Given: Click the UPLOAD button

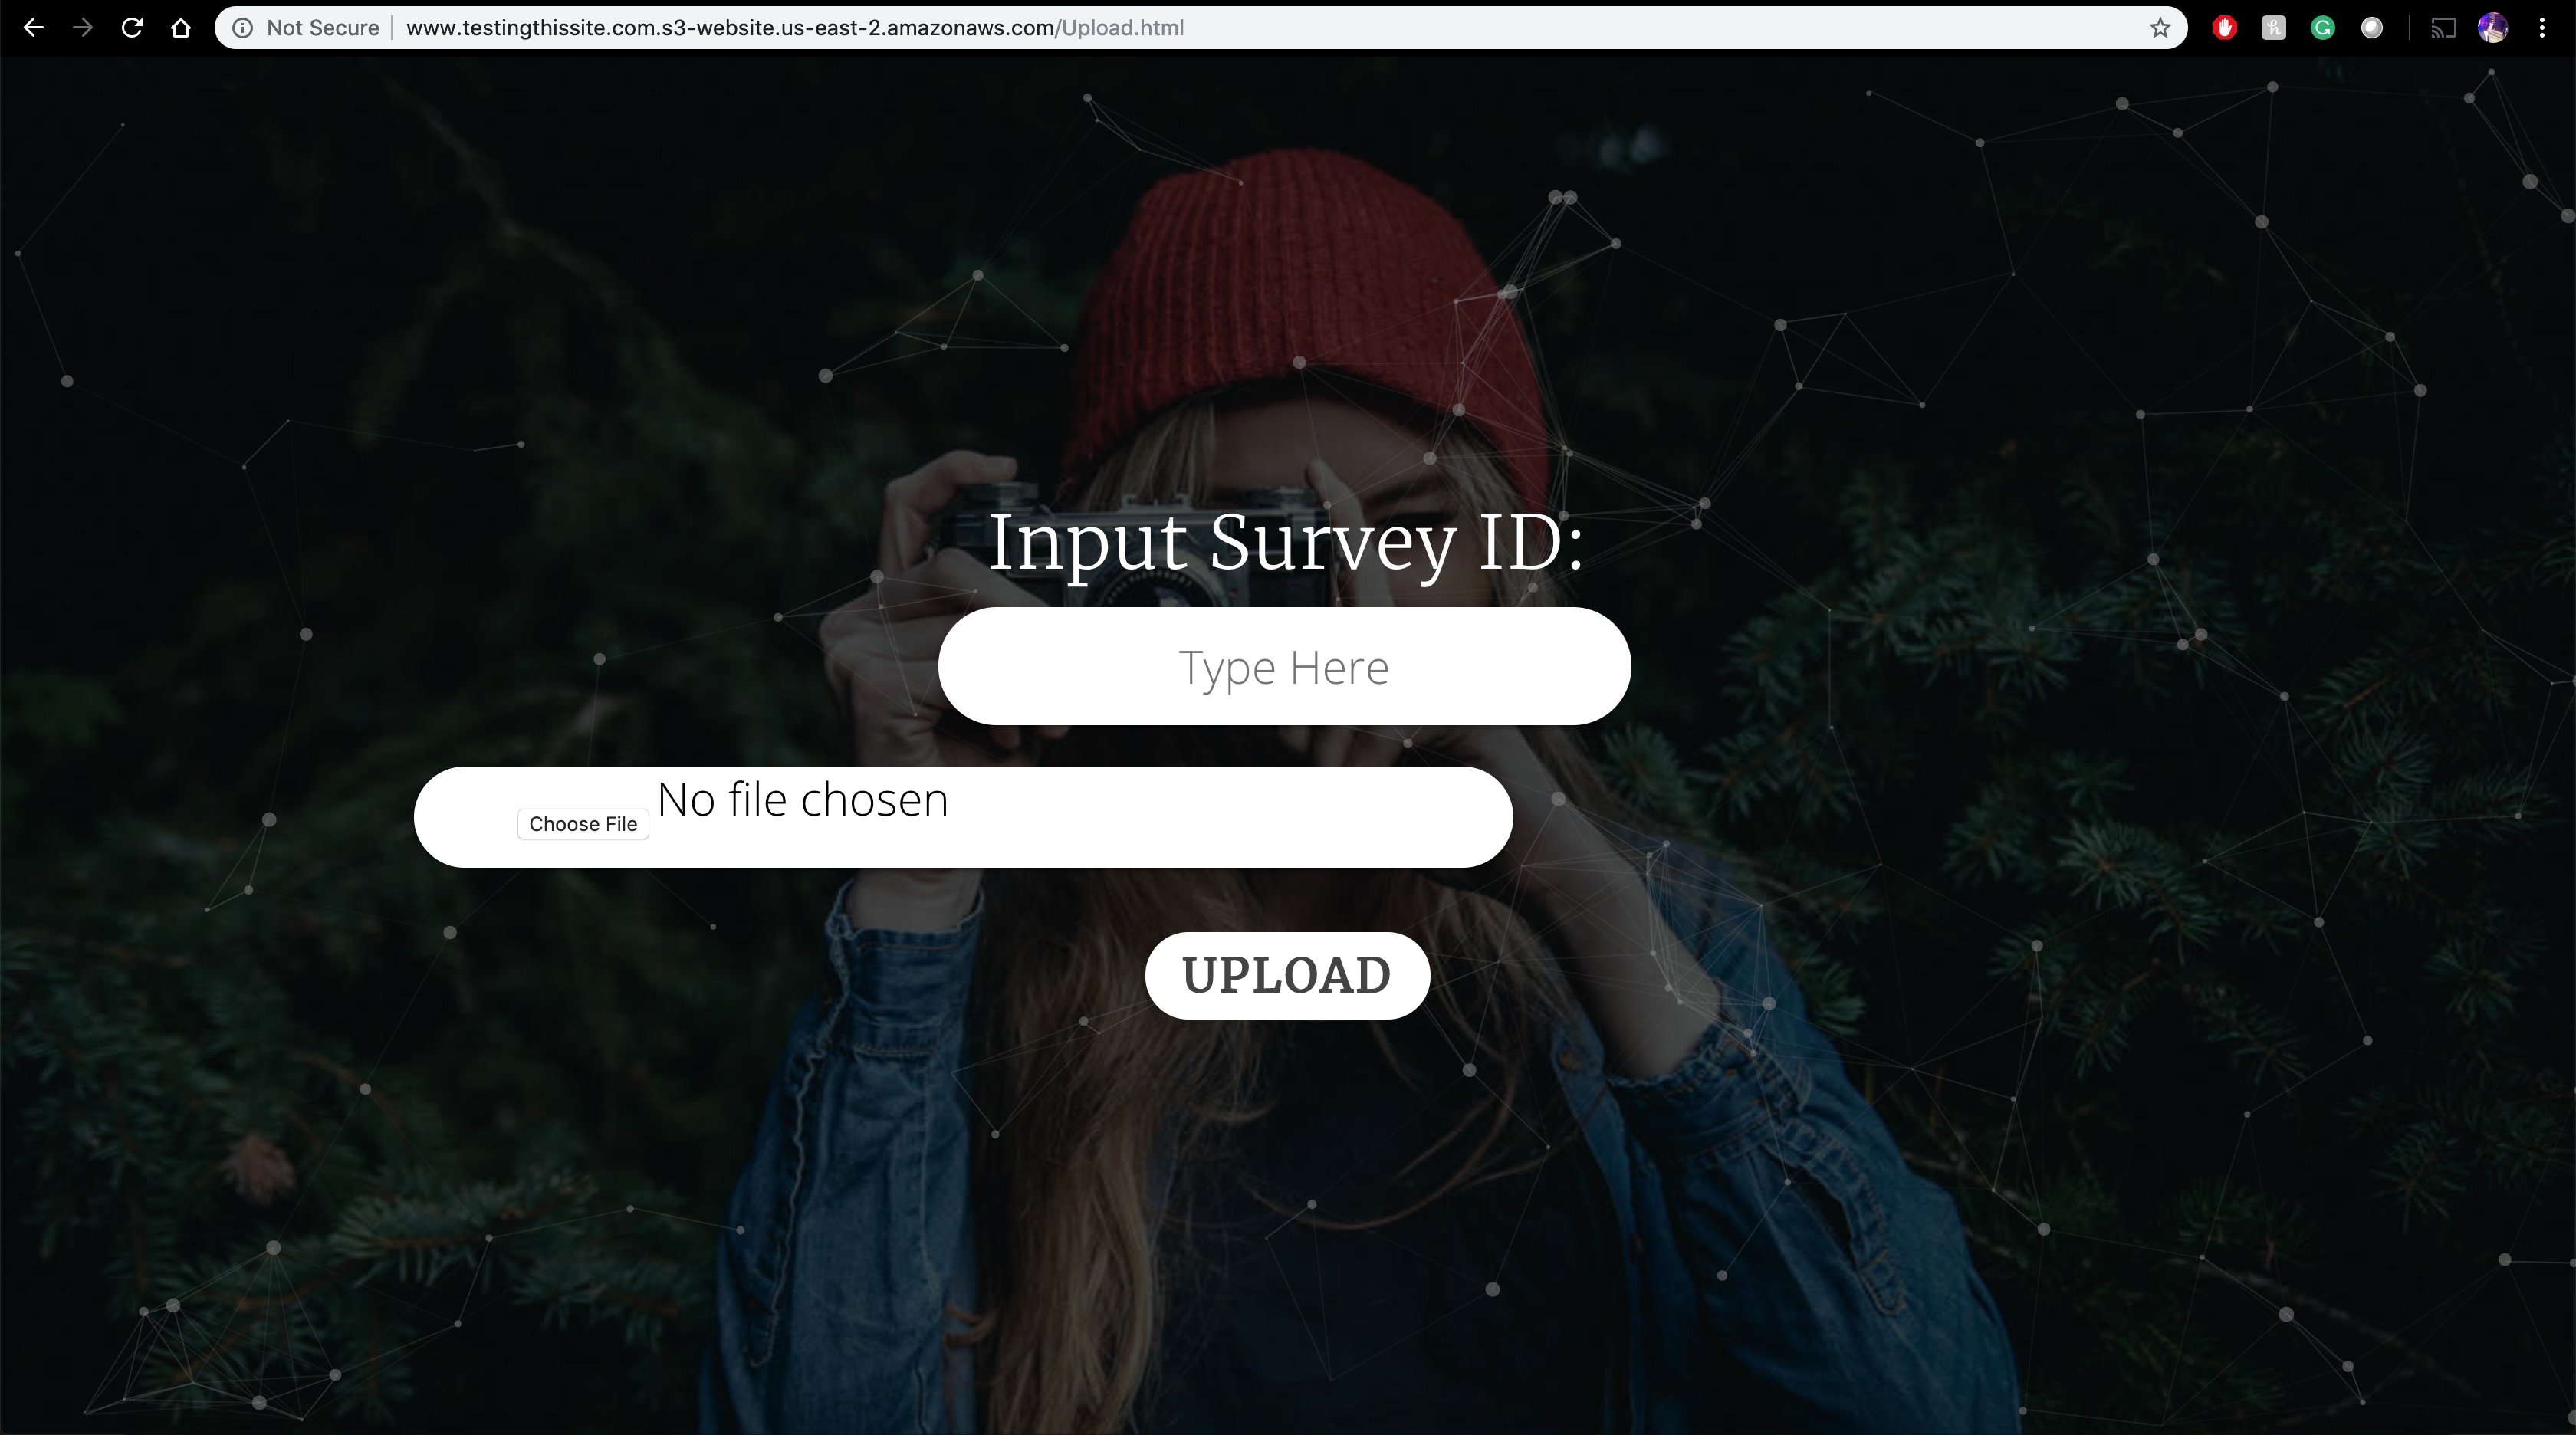Looking at the screenshot, I should (1287, 975).
